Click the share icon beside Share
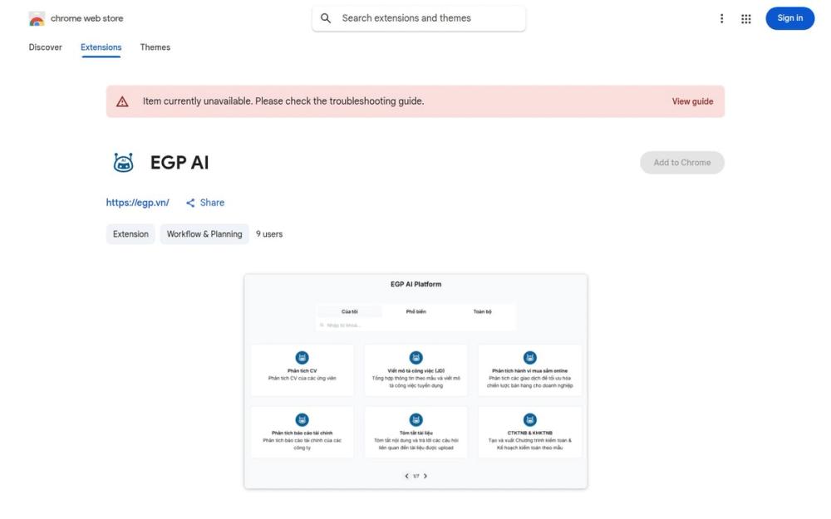 (190, 203)
